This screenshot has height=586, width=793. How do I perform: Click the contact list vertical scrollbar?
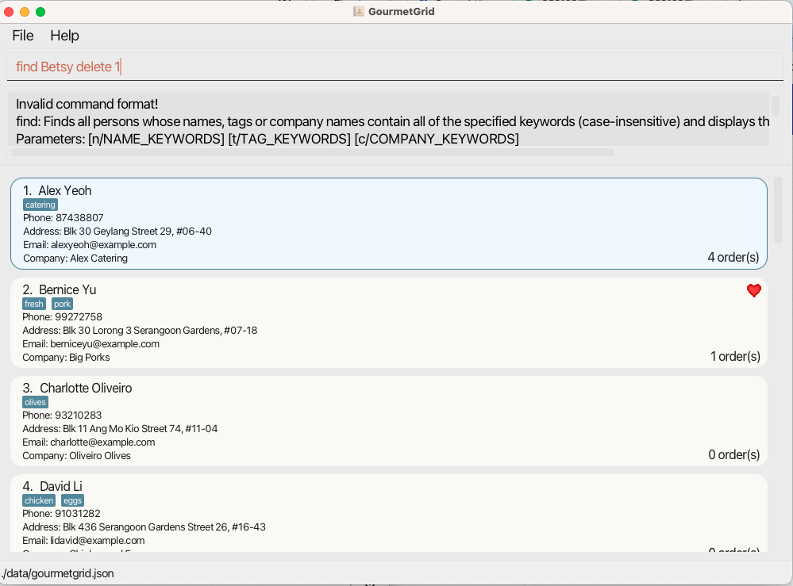[x=778, y=209]
